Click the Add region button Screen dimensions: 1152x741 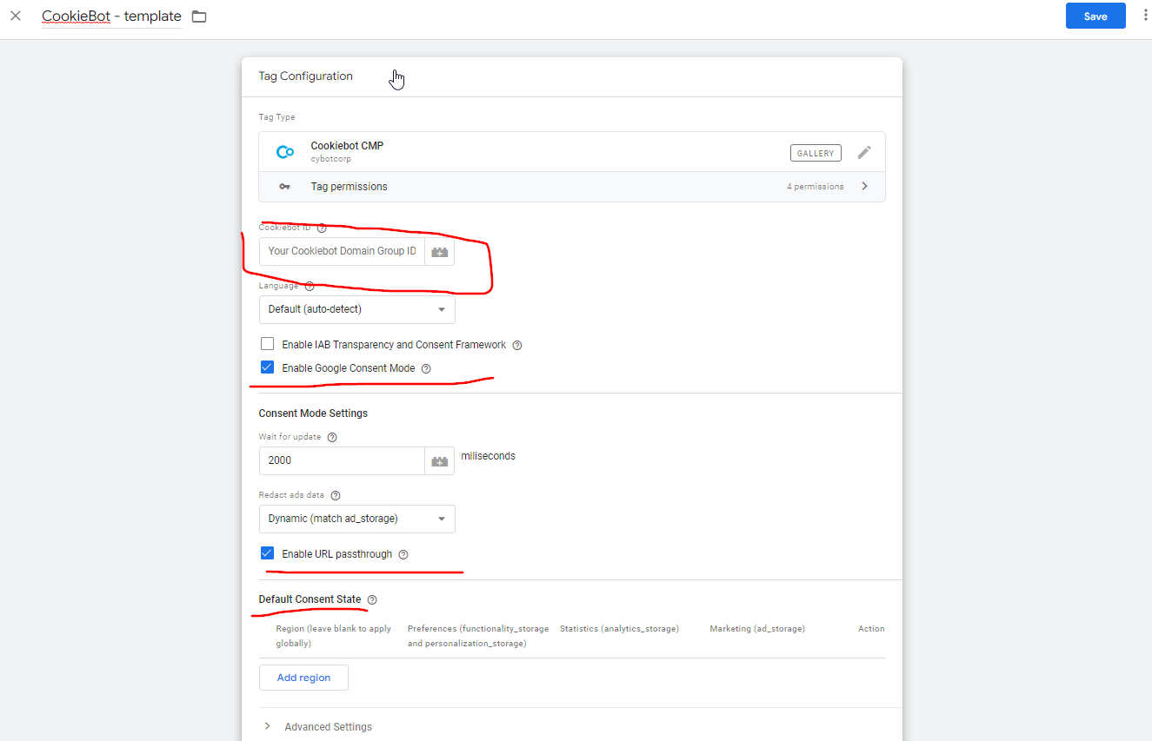pos(303,678)
